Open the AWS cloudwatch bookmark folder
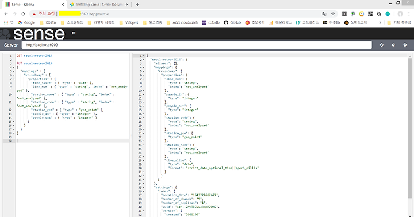 182,22
